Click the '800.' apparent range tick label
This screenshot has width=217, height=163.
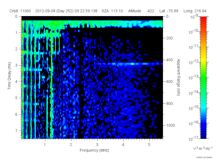point(170,104)
